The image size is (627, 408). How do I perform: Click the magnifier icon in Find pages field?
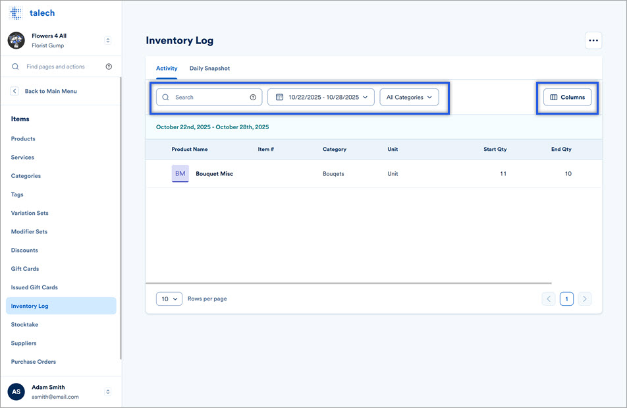click(15, 67)
